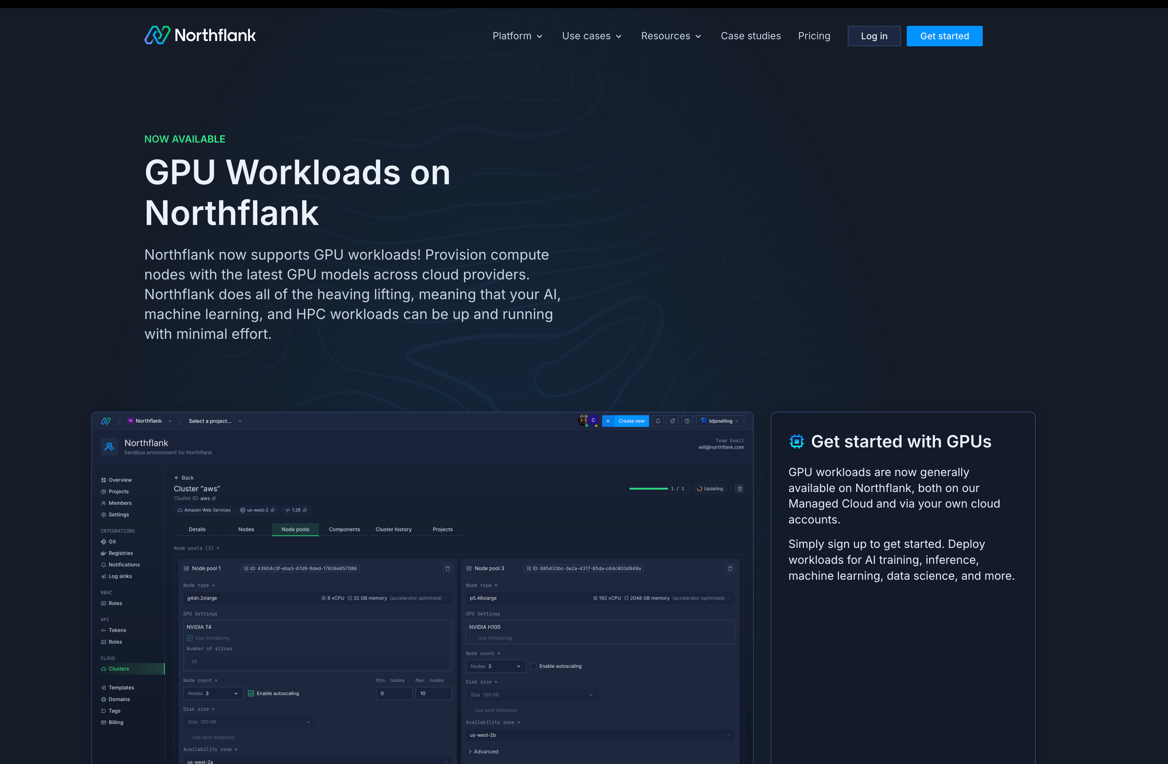Toggle Enable autoscaling in Node pool 3

pyautogui.click(x=533, y=666)
